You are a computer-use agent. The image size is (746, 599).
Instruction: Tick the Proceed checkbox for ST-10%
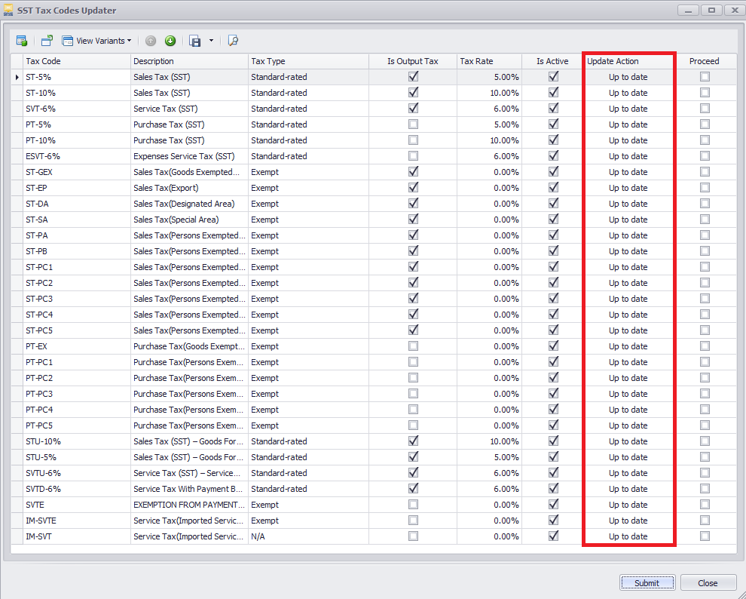click(x=705, y=92)
